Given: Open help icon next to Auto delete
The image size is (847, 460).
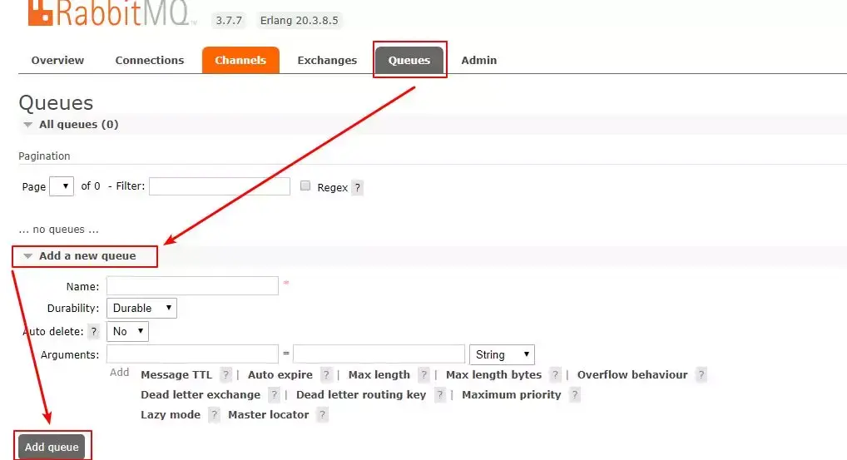Looking at the screenshot, I should (94, 332).
